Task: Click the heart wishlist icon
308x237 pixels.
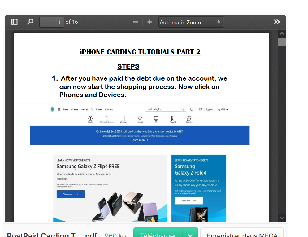Action: (x=192, y=109)
